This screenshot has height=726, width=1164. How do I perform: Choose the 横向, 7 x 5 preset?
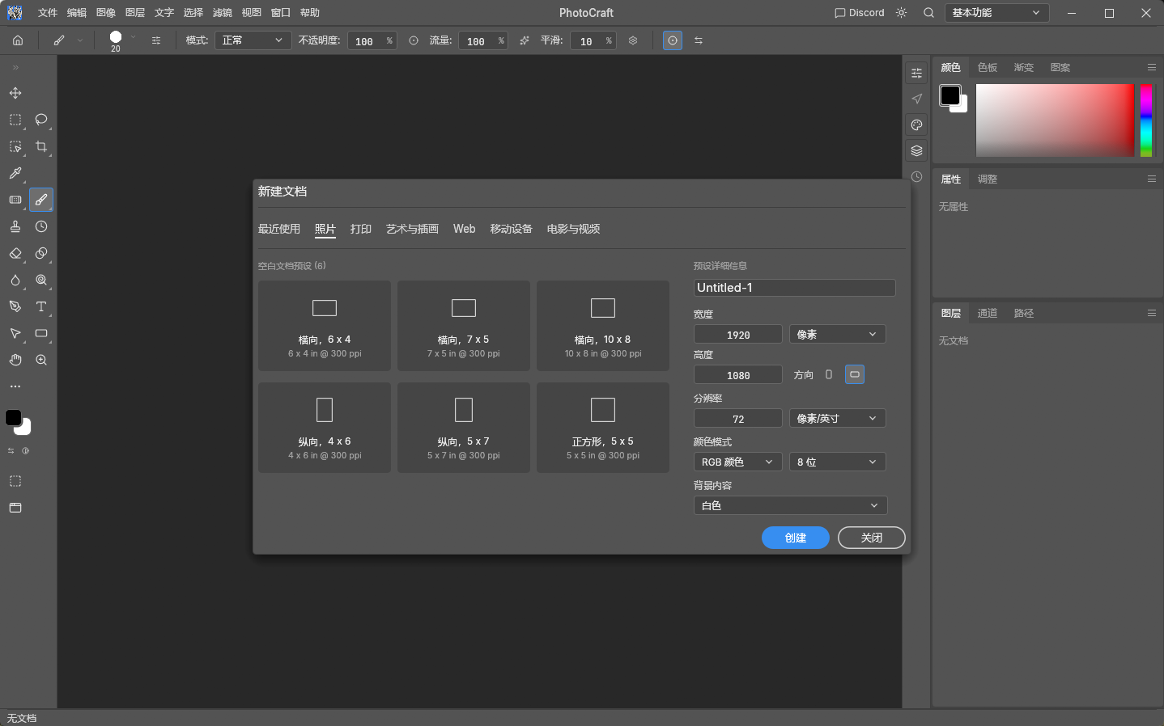click(464, 326)
